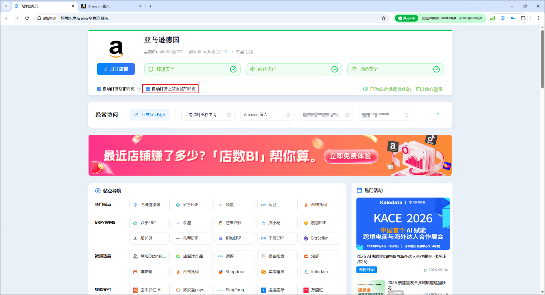Click the Amazon logo of the store
The height and width of the screenshot is (295, 545).
(x=116, y=49)
